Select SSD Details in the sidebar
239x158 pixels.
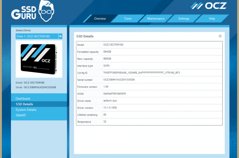(25, 104)
